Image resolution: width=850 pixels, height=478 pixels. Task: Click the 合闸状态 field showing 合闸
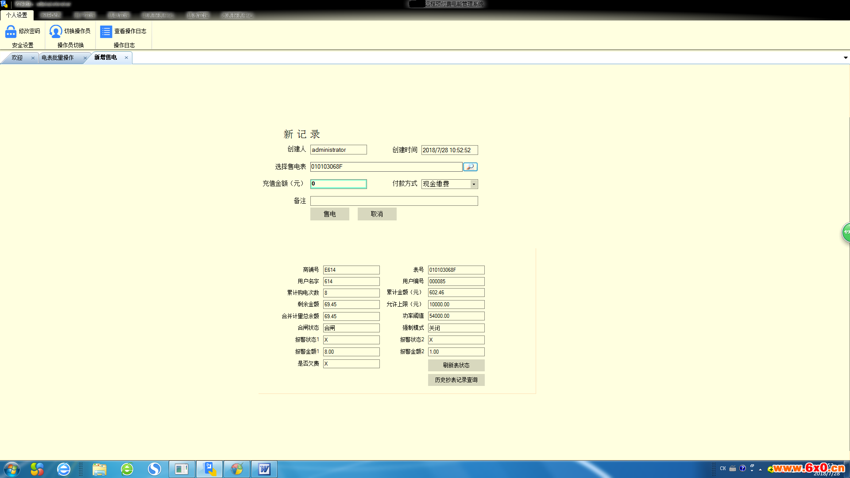352,328
